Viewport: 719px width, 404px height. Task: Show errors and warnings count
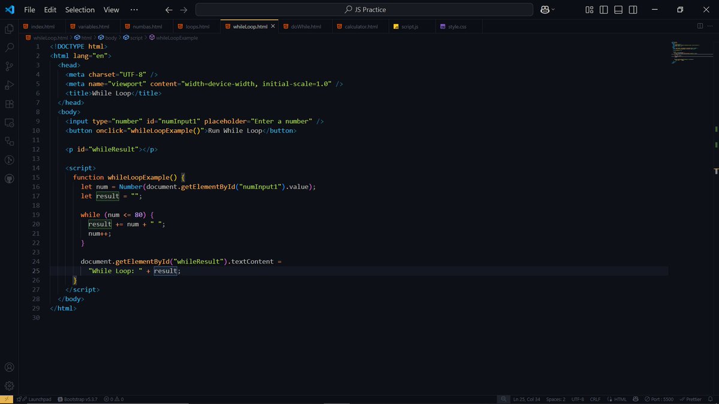(x=114, y=399)
